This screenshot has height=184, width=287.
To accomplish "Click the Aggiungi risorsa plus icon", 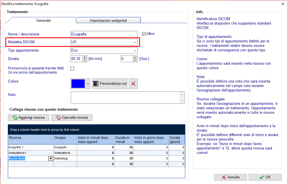I will [x=15, y=118].
